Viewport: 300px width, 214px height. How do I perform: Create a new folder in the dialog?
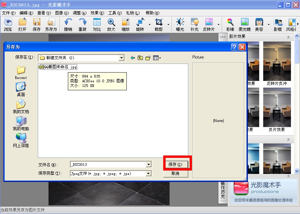pos(148,58)
